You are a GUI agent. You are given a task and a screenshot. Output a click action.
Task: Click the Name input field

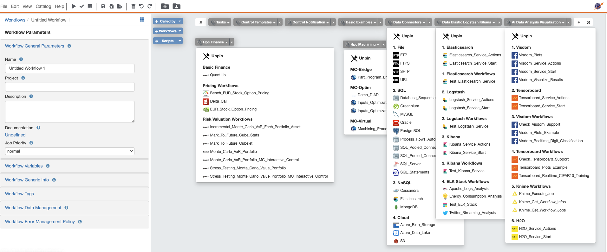click(70, 68)
